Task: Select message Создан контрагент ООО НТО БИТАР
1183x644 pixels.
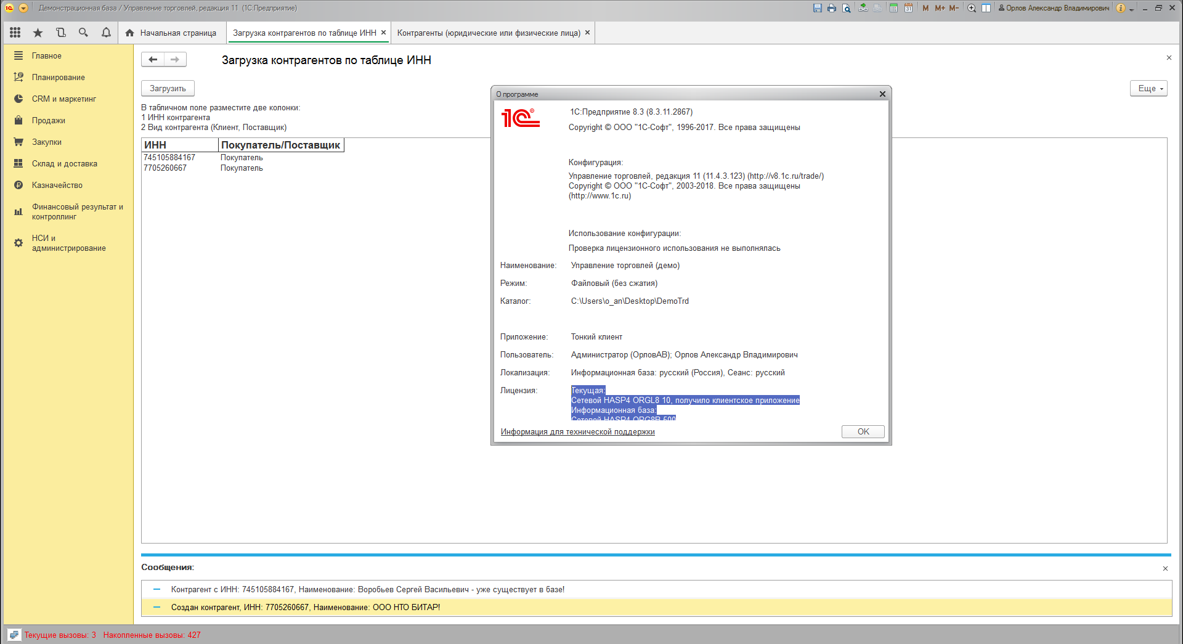Action: [656, 607]
